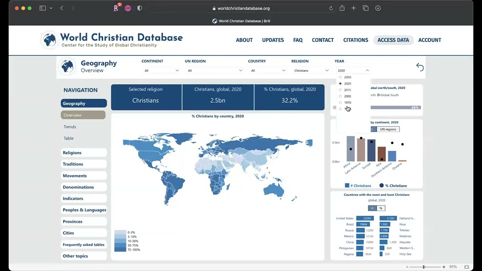Click the pink ABP extension icon
This screenshot has width=482, height=271.
128,8
